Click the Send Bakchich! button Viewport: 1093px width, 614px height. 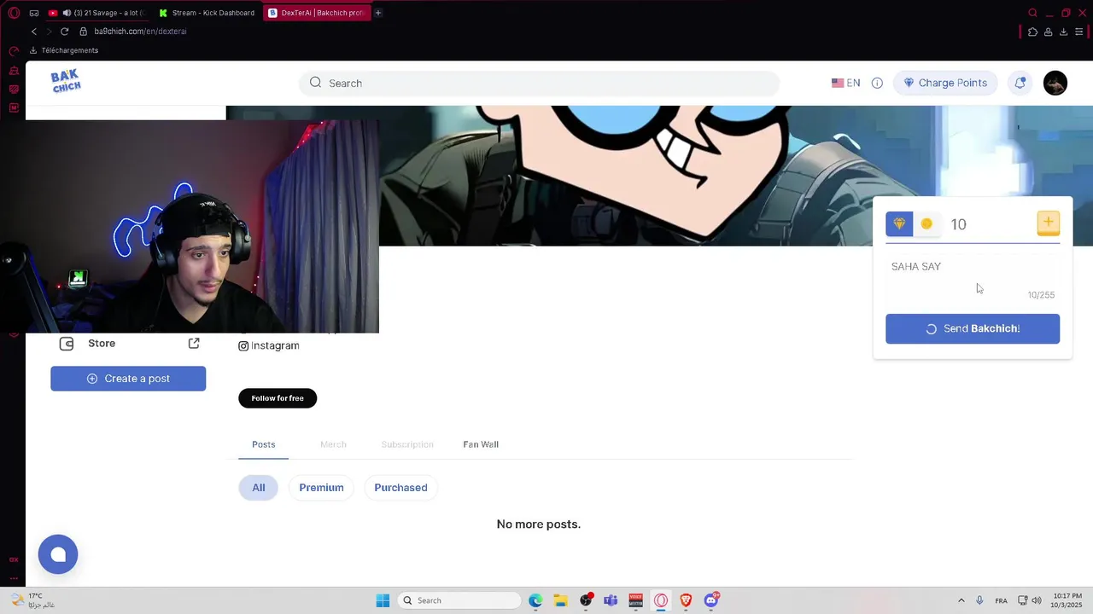973,328
